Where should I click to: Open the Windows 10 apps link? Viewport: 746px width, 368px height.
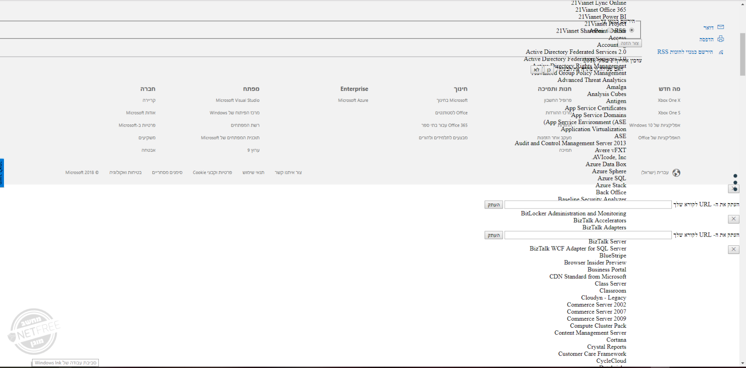(655, 126)
